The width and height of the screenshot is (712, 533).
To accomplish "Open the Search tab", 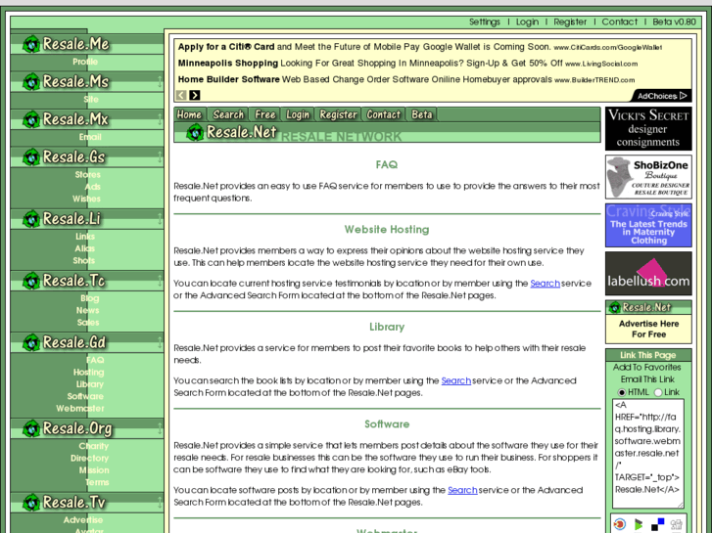I will (x=229, y=114).
